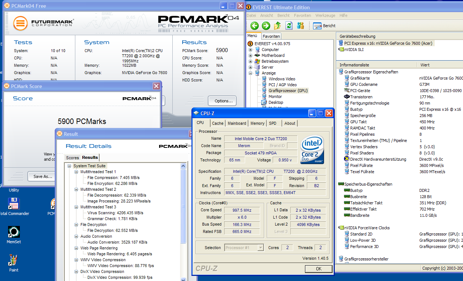Screen dimensions: 463x281
Task: Expand Computer node in EVEREST tree
Action: 251,50
